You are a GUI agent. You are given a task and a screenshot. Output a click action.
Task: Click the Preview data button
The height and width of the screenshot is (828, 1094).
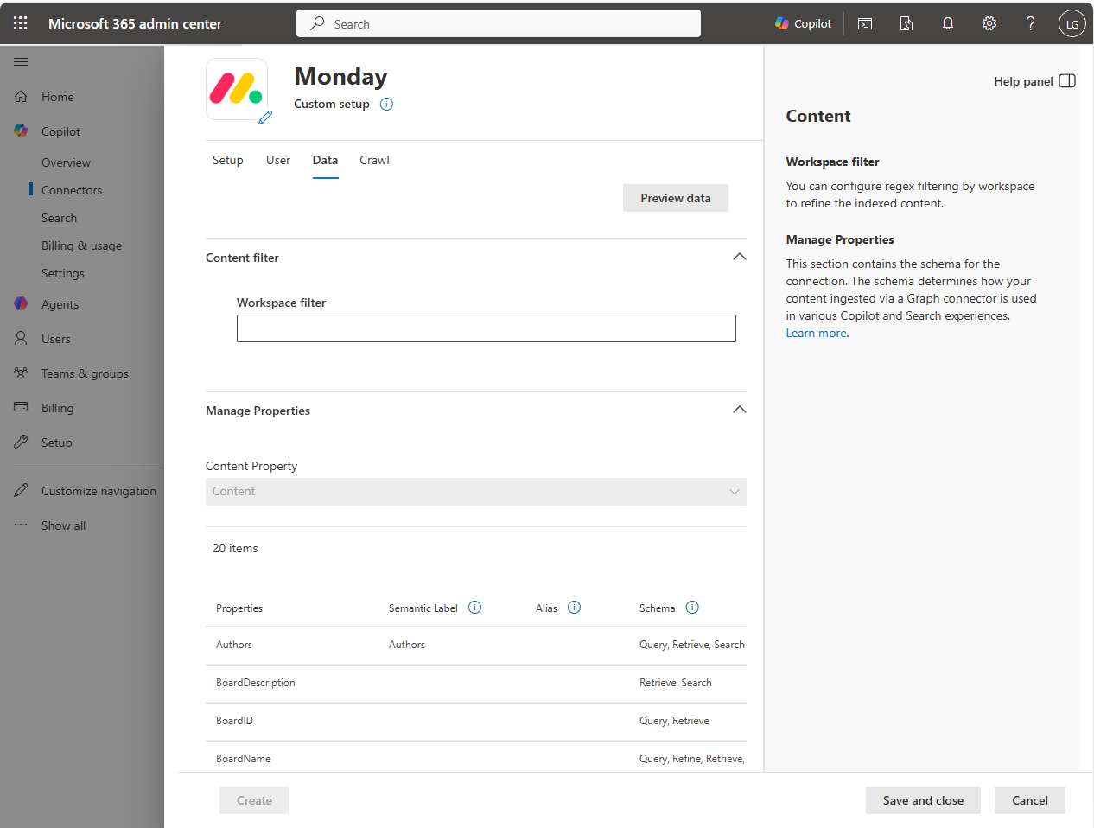[676, 198]
